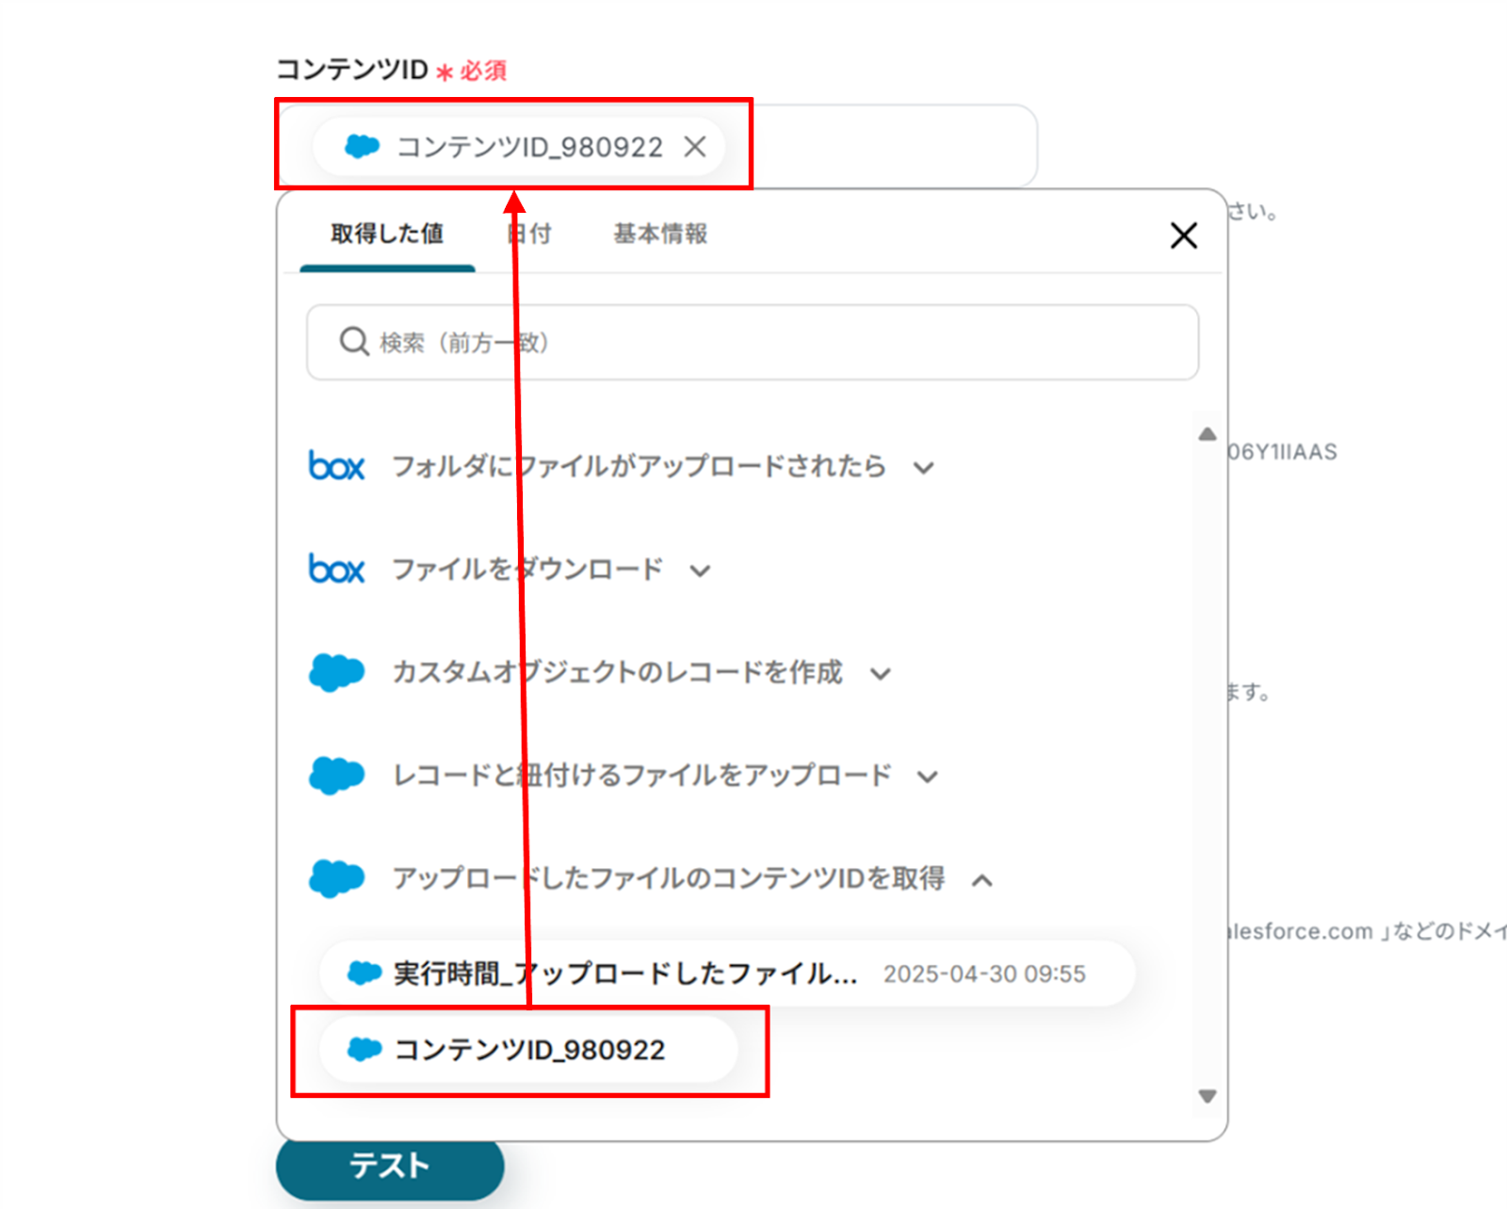This screenshot has width=1507, height=1209.
Task: Click the ファイルをダウンロード label
Action: coord(527,570)
